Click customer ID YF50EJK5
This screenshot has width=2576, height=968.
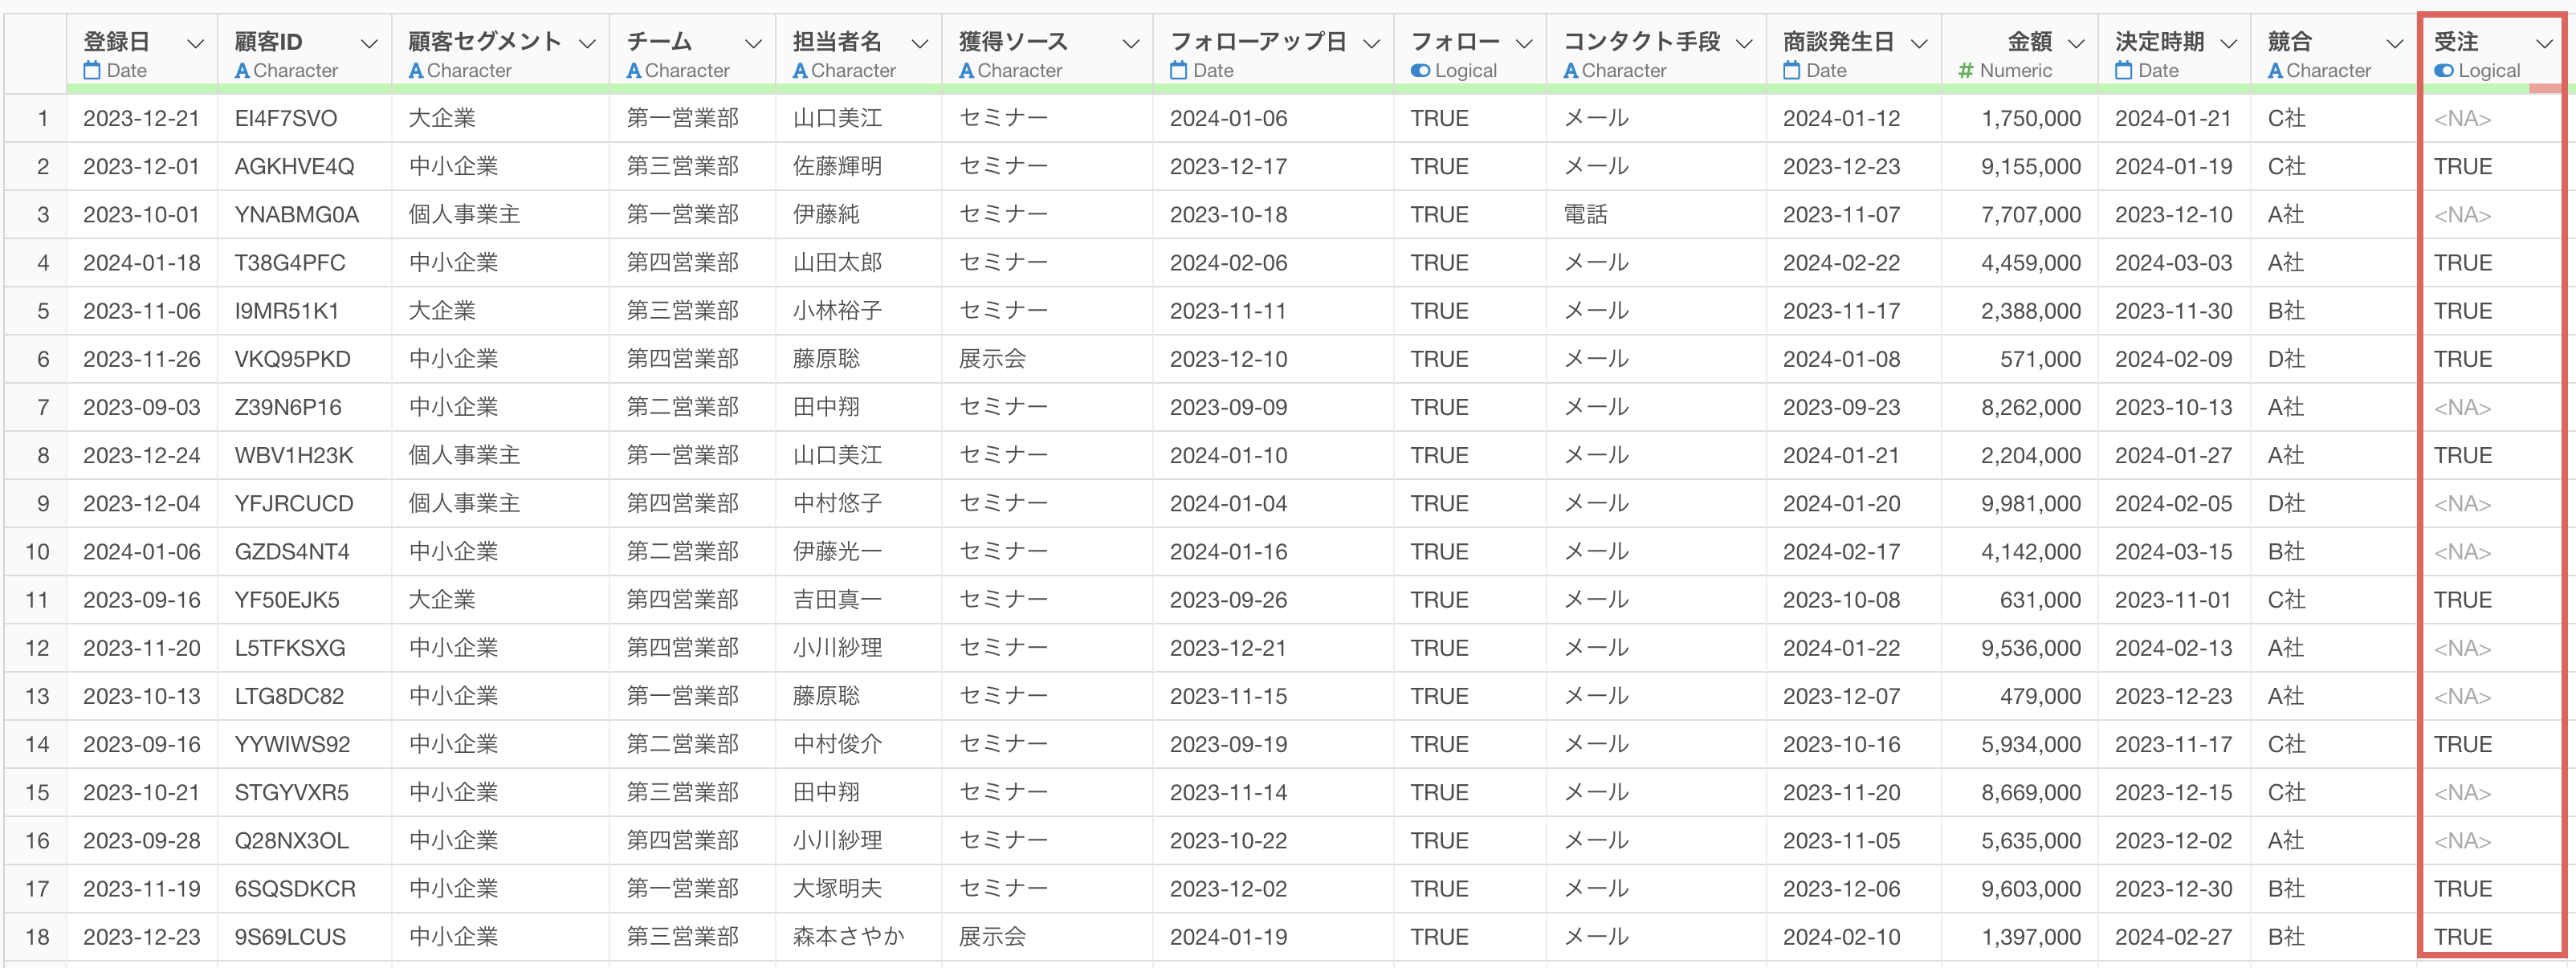point(287,600)
